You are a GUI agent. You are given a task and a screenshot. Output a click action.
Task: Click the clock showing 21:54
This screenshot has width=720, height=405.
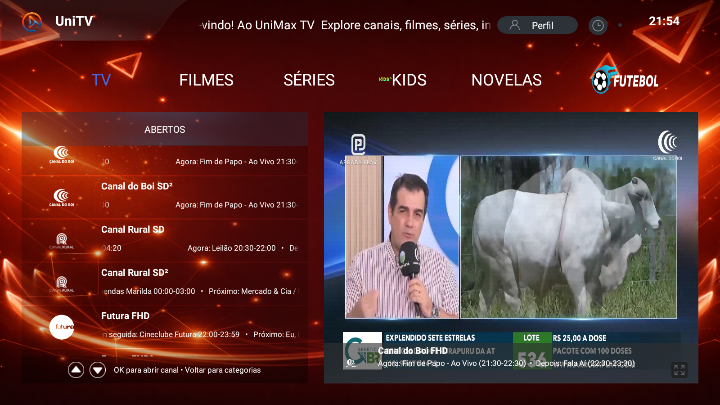[x=664, y=21]
